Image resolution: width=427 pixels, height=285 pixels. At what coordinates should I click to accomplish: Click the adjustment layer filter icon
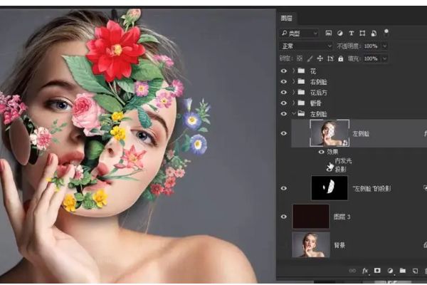point(339,33)
